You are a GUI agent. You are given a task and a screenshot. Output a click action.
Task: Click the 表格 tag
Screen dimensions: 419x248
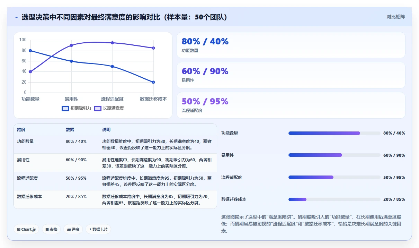pyautogui.click(x=51, y=229)
